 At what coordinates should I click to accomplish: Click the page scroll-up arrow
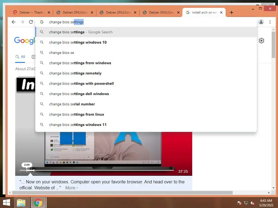tap(273, 30)
